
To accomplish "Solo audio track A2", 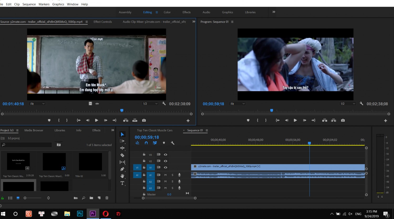I will [x=172, y=181].
